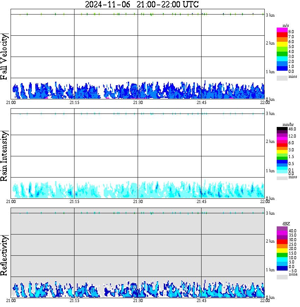Click '3 km' label beside Fall Velocity panel

270,15
